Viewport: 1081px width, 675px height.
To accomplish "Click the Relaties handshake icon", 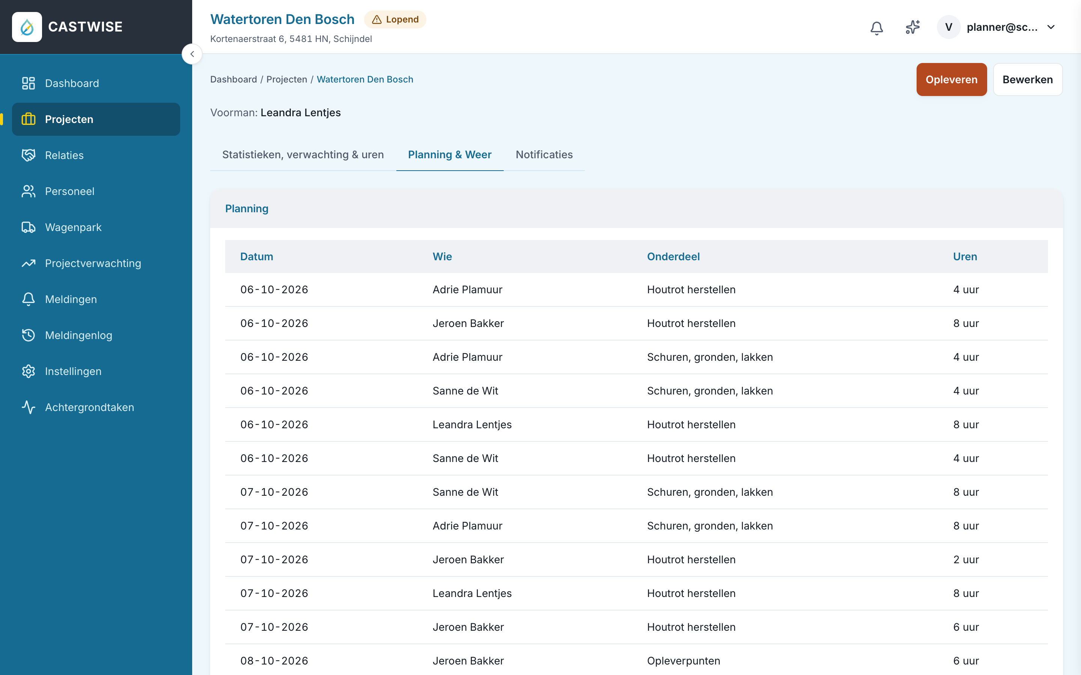I will (29, 155).
